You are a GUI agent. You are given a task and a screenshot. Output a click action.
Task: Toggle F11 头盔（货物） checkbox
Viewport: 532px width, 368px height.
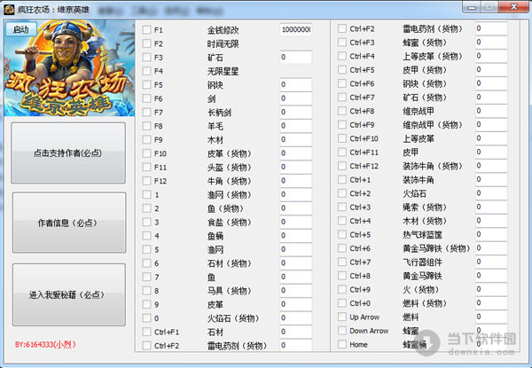pyautogui.click(x=146, y=168)
